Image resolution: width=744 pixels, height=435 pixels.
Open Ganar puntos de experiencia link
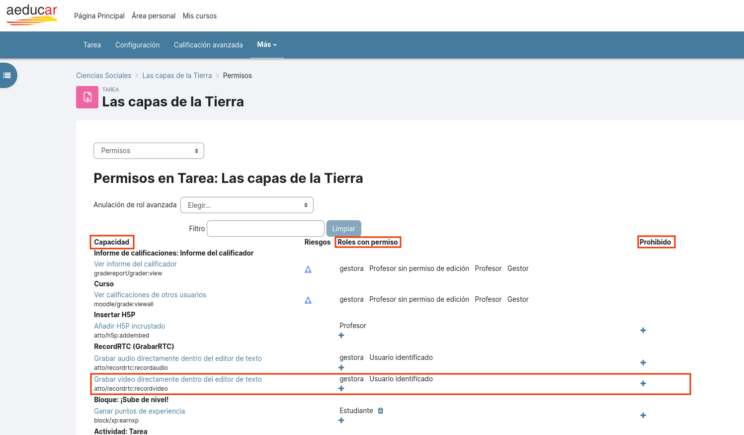tap(140, 411)
